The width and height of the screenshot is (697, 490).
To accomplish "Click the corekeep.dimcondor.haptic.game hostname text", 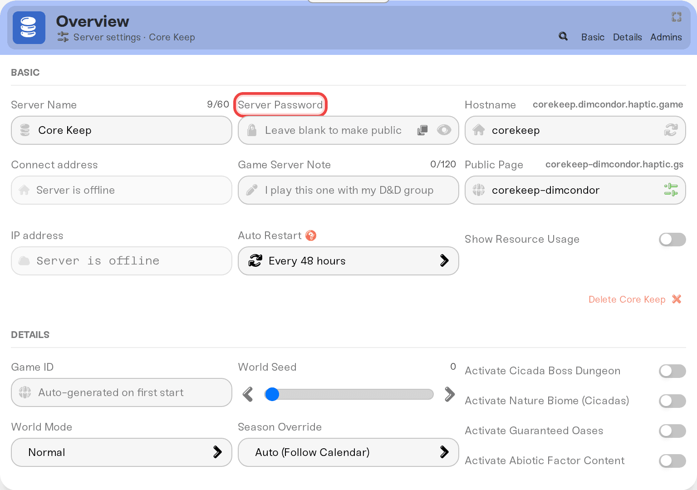I will (608, 104).
